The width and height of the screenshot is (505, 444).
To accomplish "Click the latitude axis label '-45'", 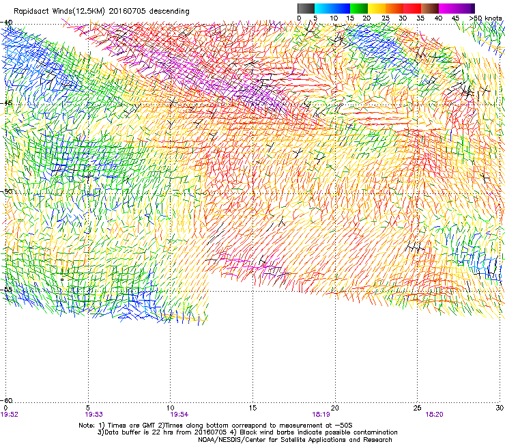I will (6, 103).
